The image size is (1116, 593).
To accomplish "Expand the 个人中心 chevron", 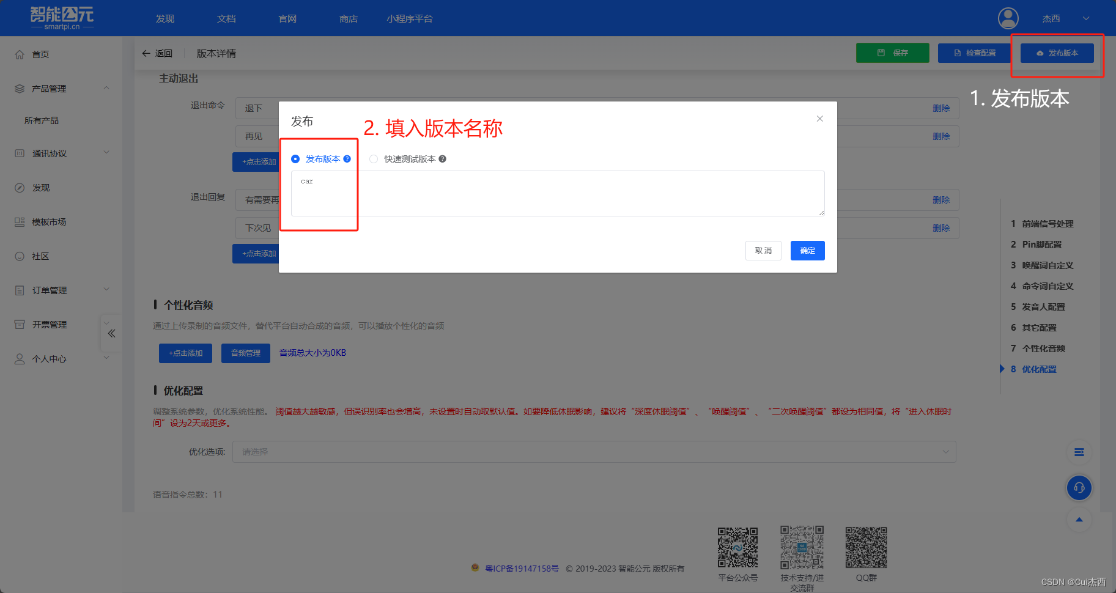I will pyautogui.click(x=106, y=358).
